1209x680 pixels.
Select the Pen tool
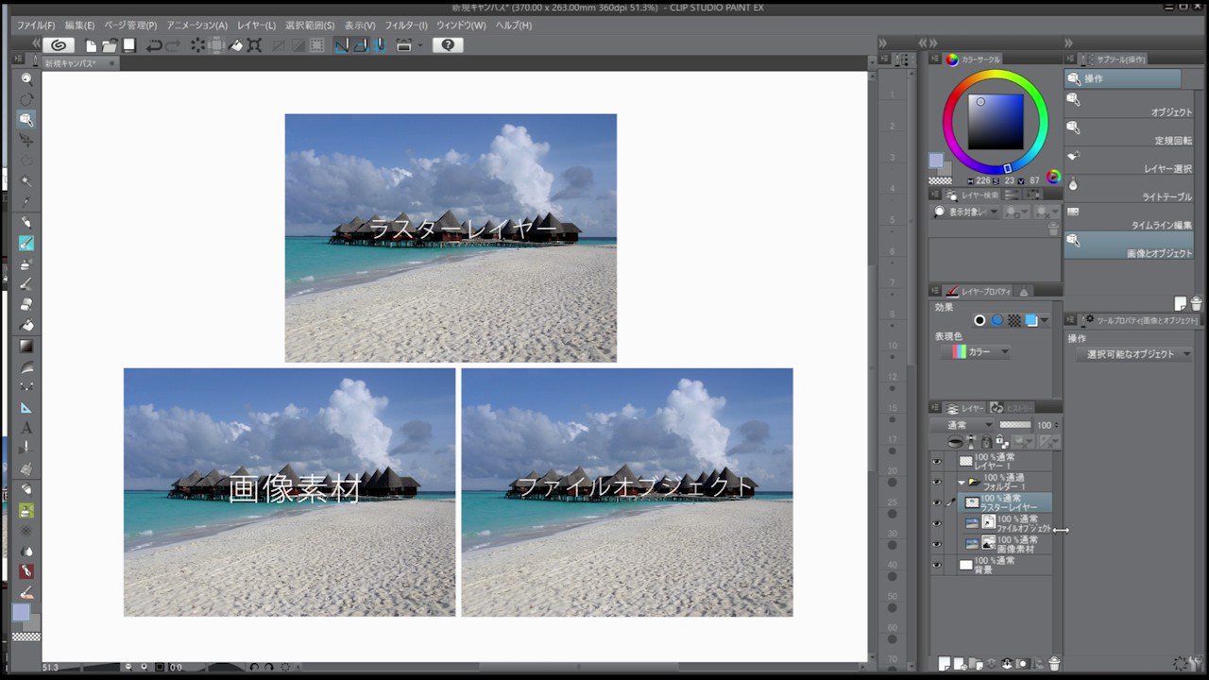pos(26,222)
